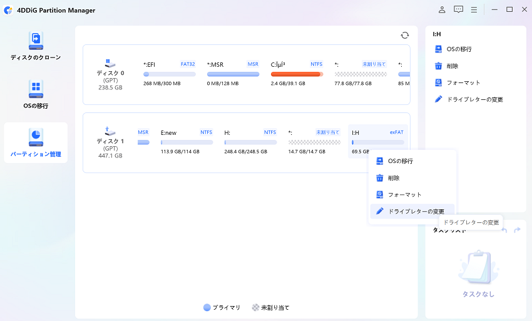The height and width of the screenshot is (321, 532).
Task: Click the 4DDiG app logo
Action: 8,10
